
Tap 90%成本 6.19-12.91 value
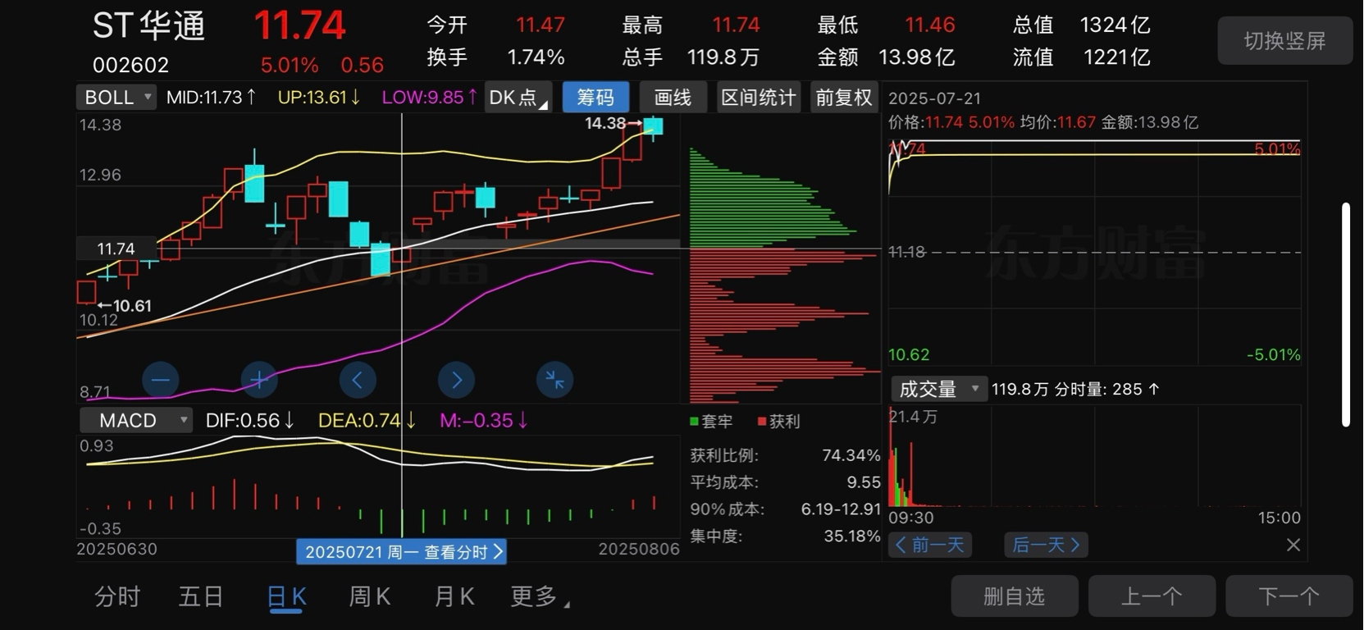(841, 509)
